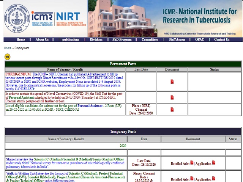Click the Last Date column header

(x=141, y=69)
